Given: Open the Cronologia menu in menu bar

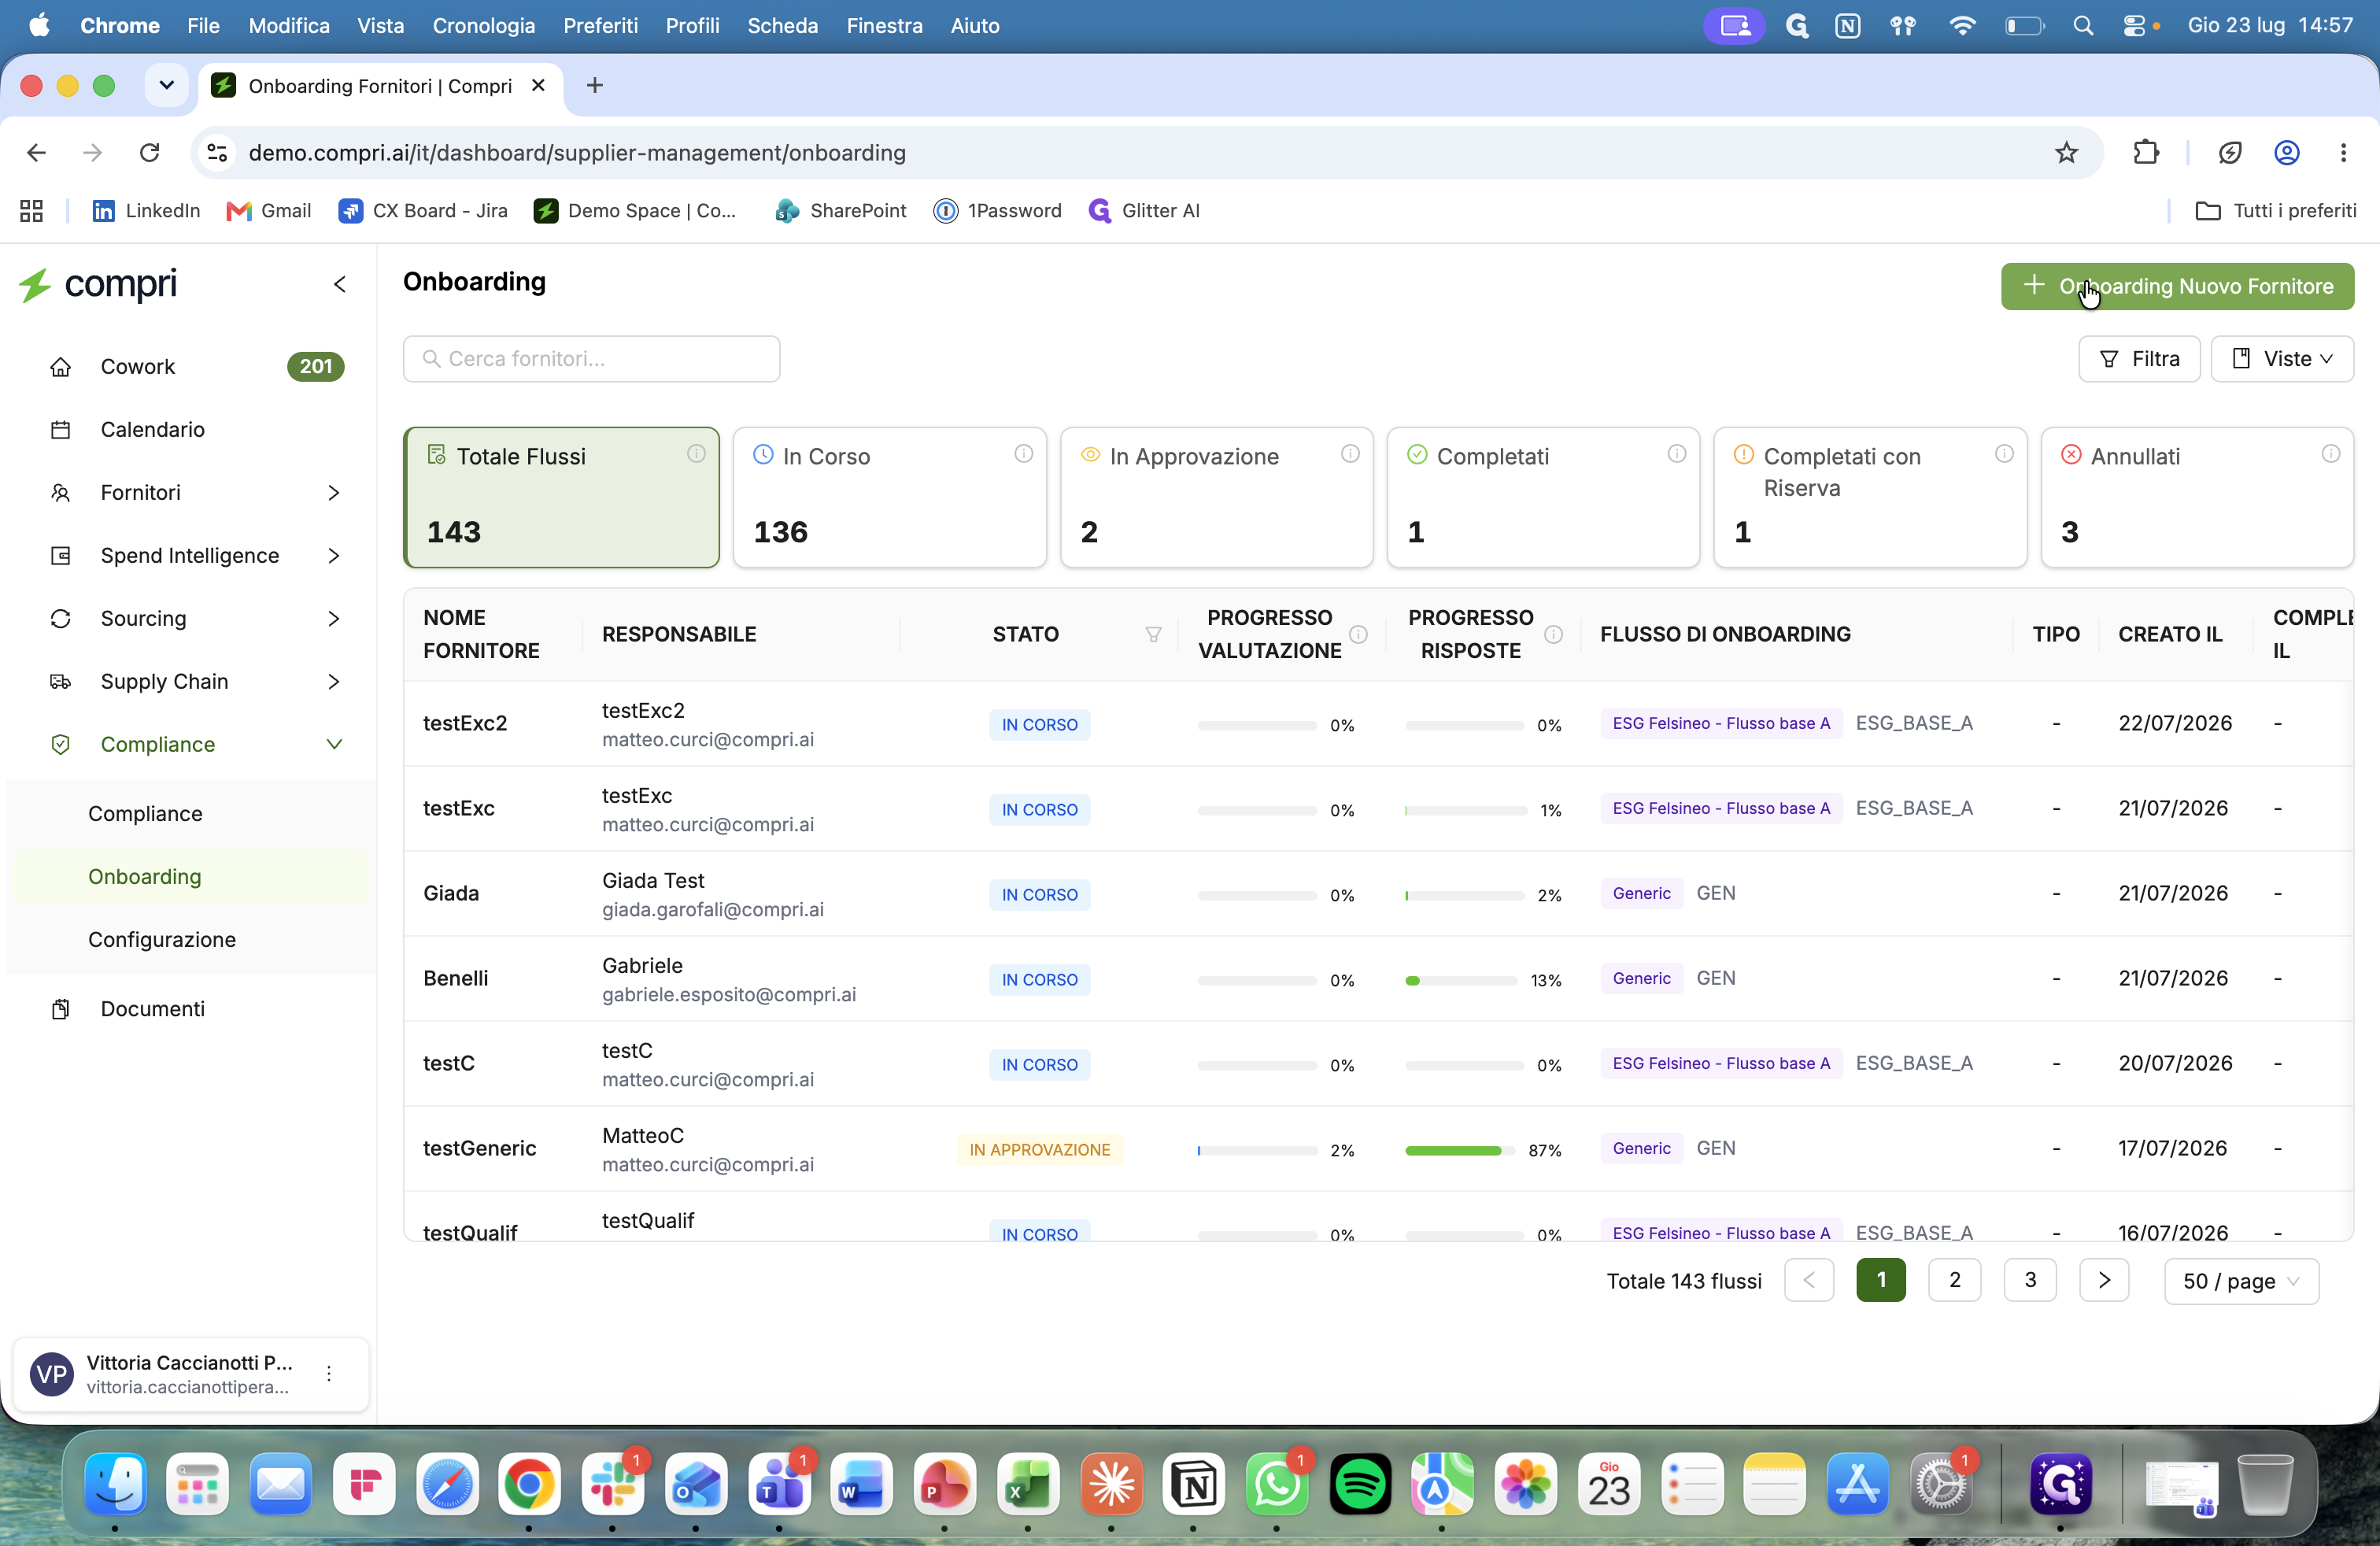Looking at the screenshot, I should 484,26.
